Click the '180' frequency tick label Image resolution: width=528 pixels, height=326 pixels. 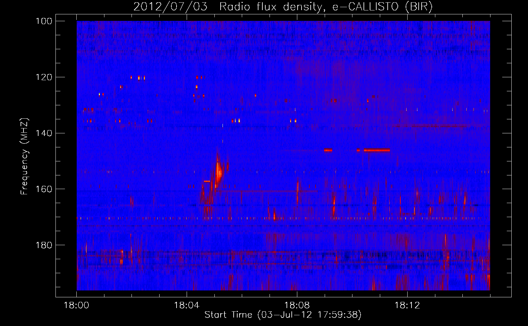(44, 245)
